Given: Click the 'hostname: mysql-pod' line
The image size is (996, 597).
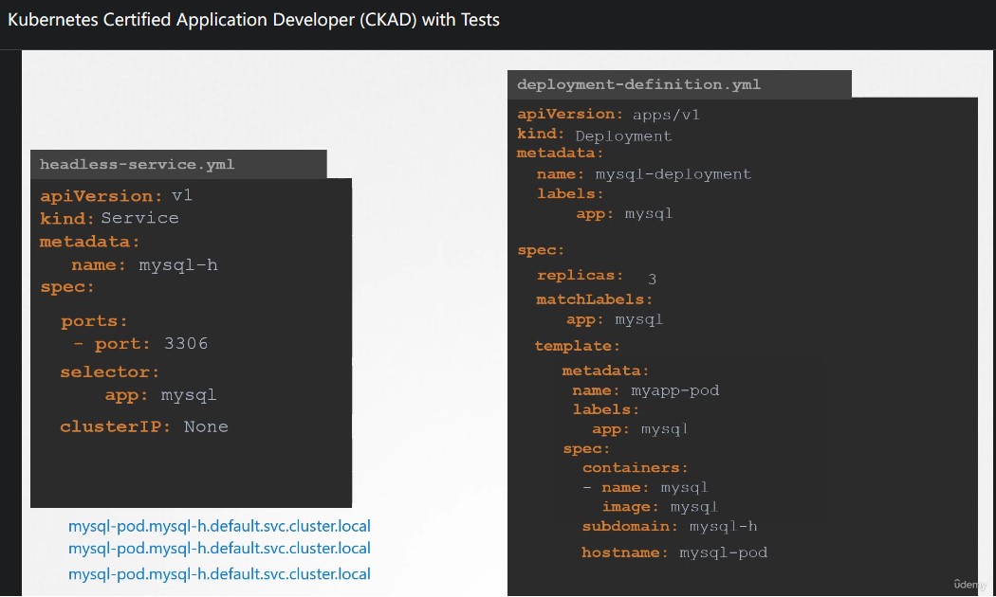Looking at the screenshot, I should click(673, 552).
